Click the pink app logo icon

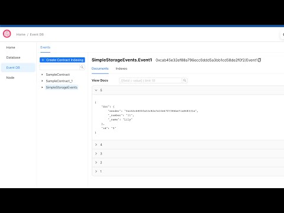[x=7, y=34]
